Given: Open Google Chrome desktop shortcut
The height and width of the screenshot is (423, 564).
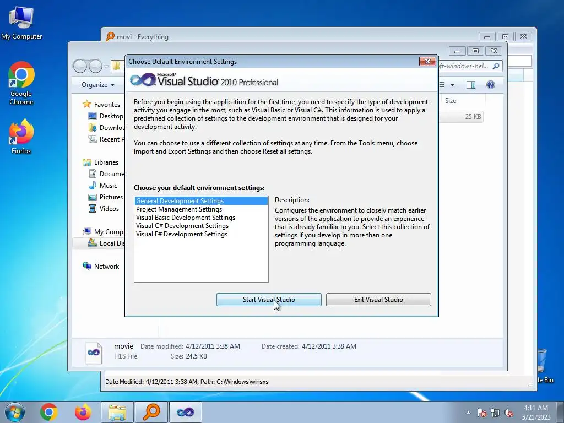Looking at the screenshot, I should (x=21, y=84).
